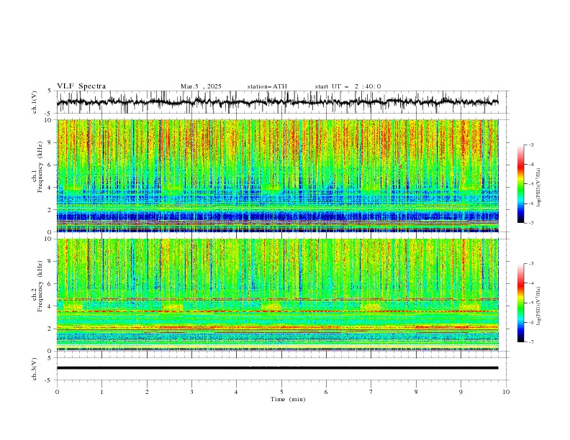Click the ch.1 colorbar 'log(PSD)(V²/Hz)' label

click(538, 188)
